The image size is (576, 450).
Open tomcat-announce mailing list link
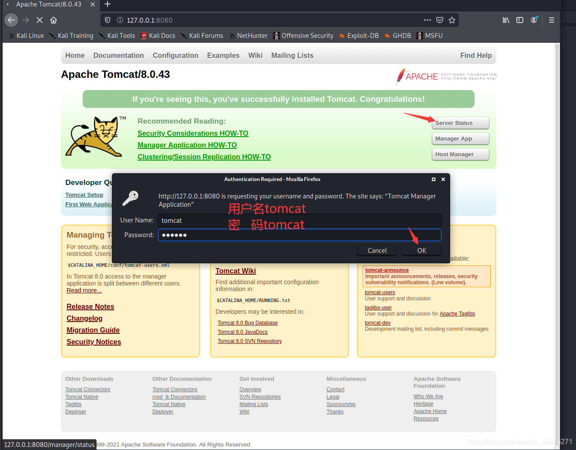click(387, 270)
